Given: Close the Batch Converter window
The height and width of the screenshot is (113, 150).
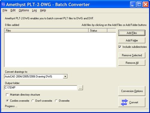Looking at the screenshot, I should tap(145, 5).
